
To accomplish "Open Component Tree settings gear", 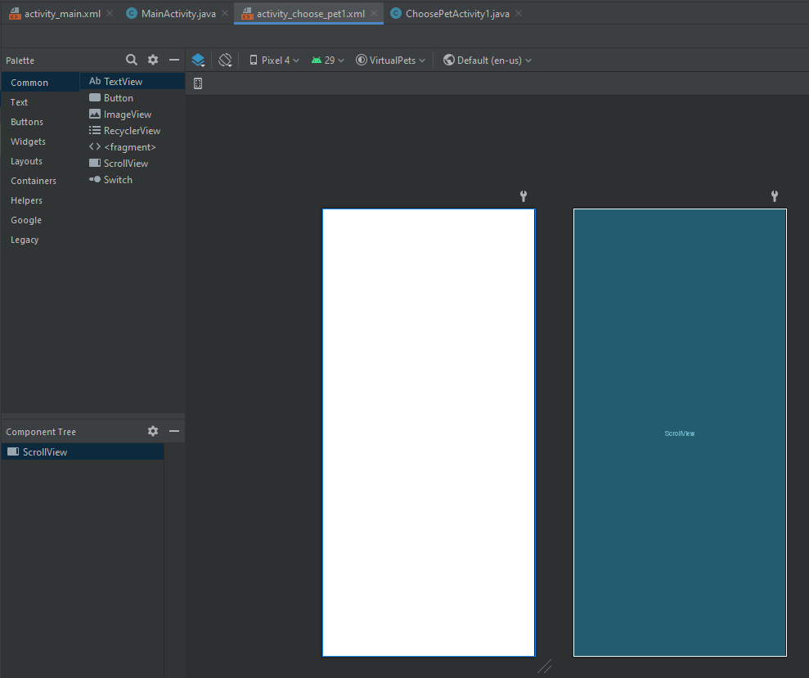I will 153,431.
